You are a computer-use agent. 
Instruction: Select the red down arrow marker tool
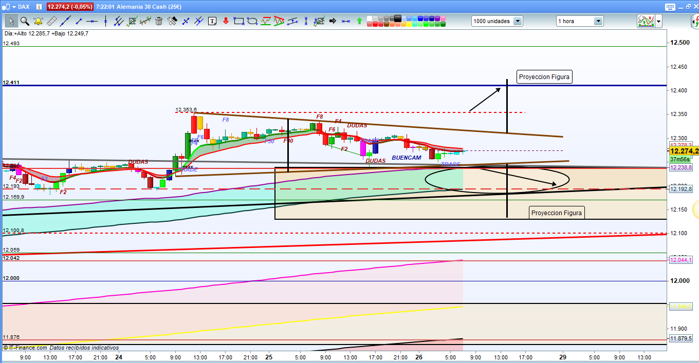point(226,21)
